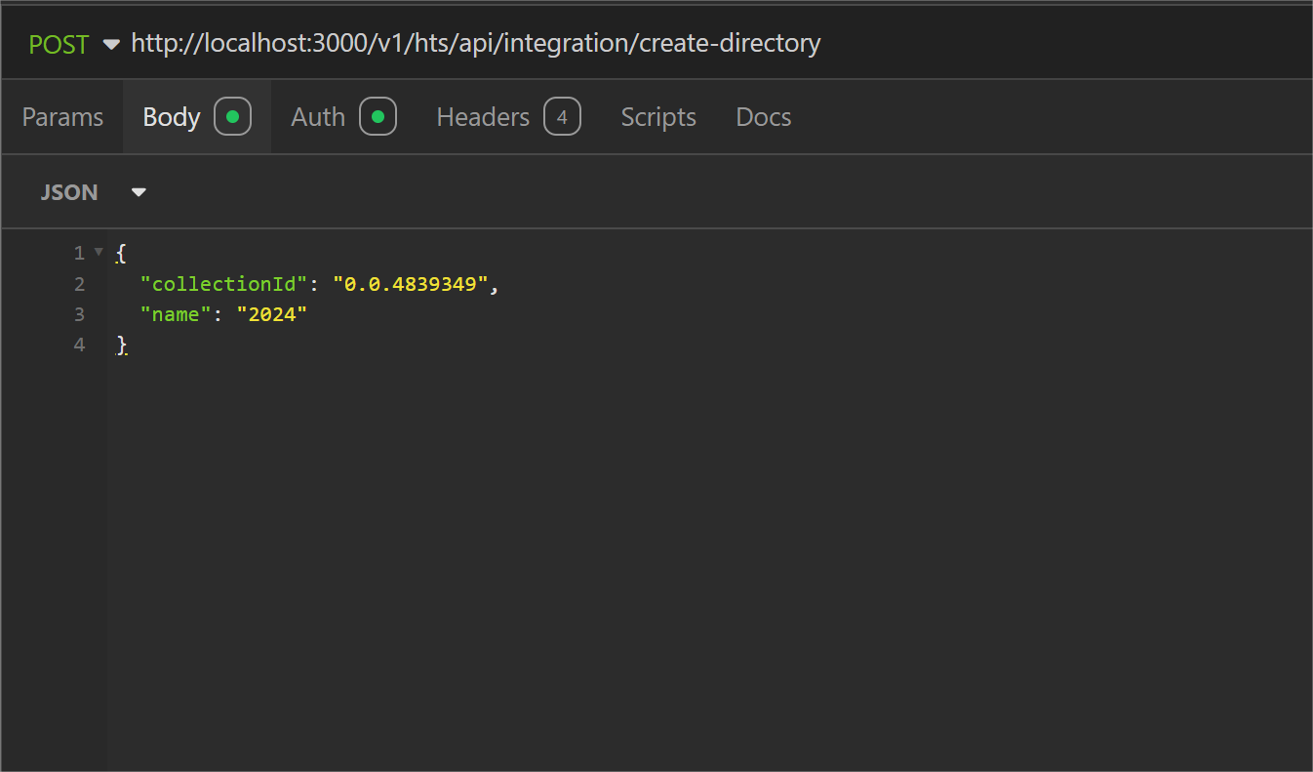Switch to the Params tab
The image size is (1313, 772).
pos(62,116)
